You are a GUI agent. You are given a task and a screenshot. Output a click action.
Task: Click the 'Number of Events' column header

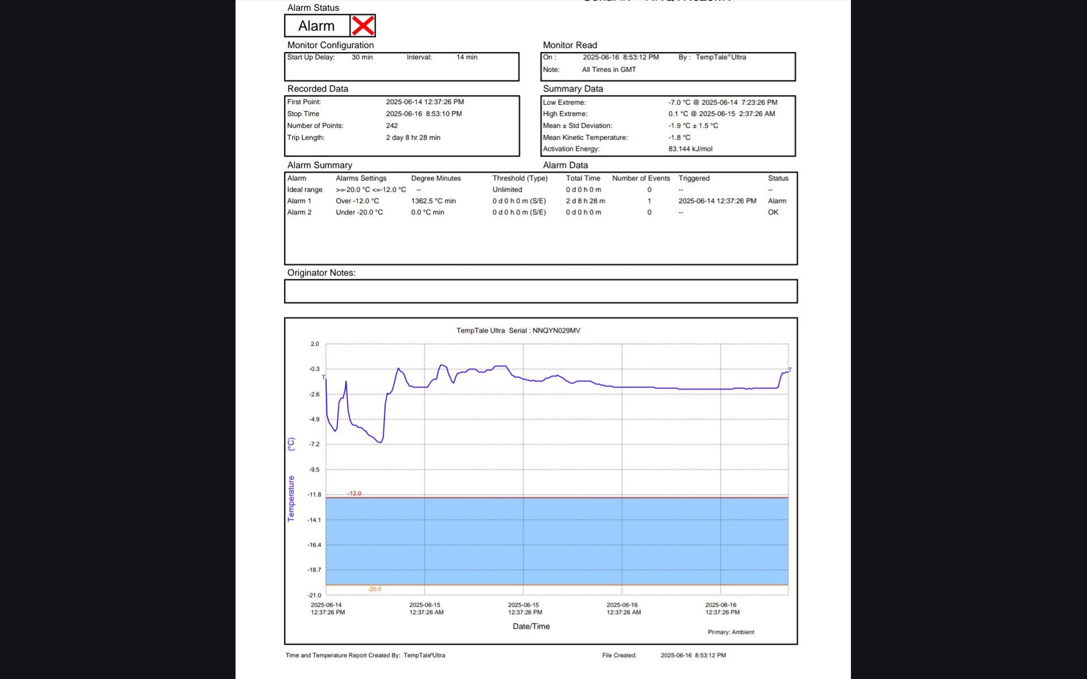point(641,178)
